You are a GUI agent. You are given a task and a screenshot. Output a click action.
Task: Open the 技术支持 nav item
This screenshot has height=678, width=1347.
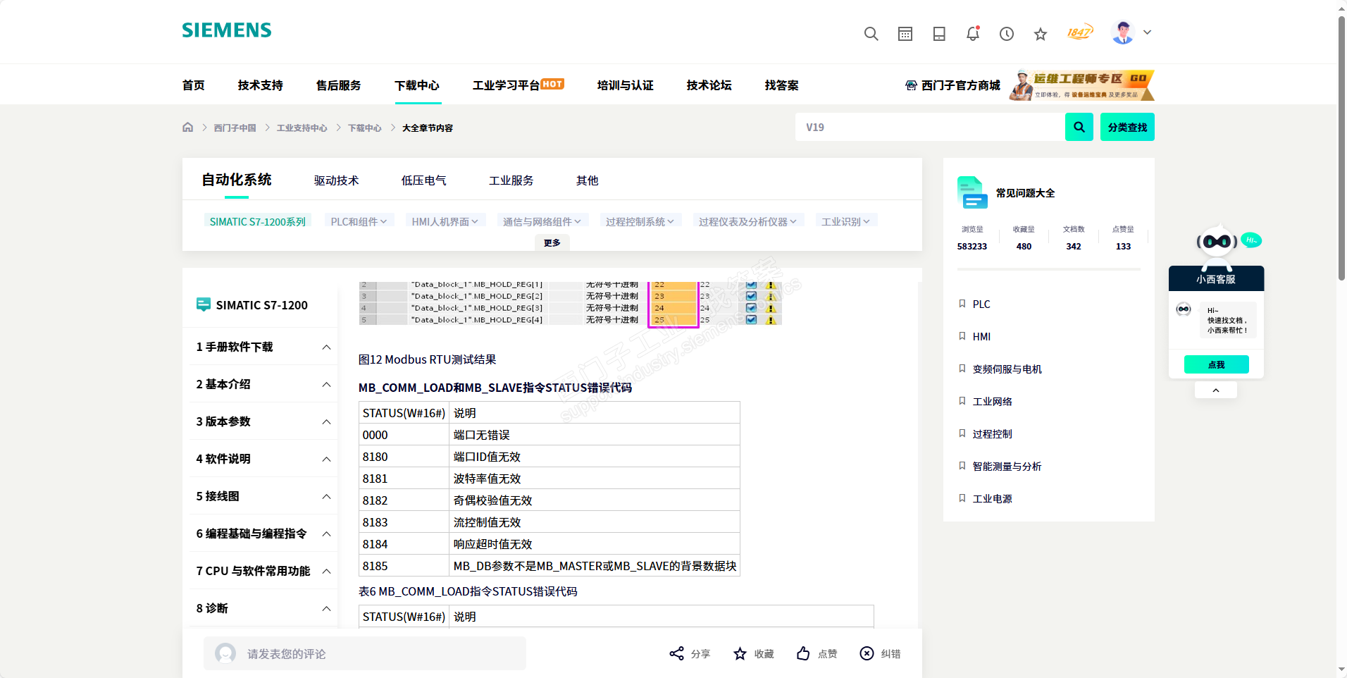pos(260,85)
